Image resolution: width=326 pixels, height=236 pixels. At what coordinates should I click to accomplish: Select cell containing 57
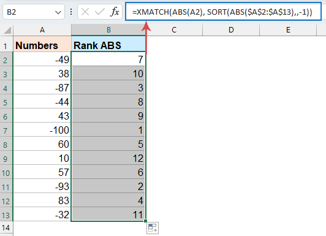42,172
